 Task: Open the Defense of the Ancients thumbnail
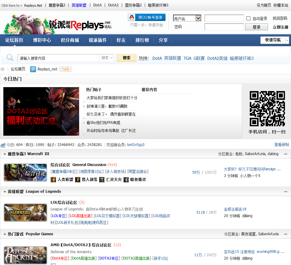click(x=25, y=255)
